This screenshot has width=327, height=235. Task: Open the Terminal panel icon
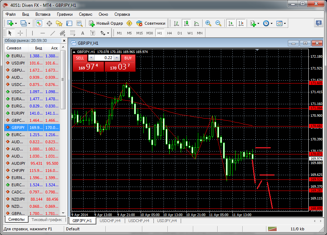[x=69, y=23]
